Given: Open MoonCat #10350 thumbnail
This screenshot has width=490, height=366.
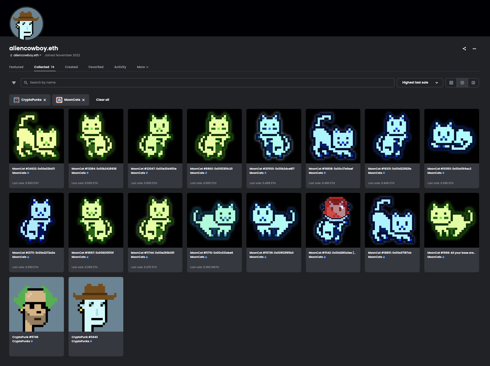Looking at the screenshot, I should pyautogui.click(x=452, y=136).
